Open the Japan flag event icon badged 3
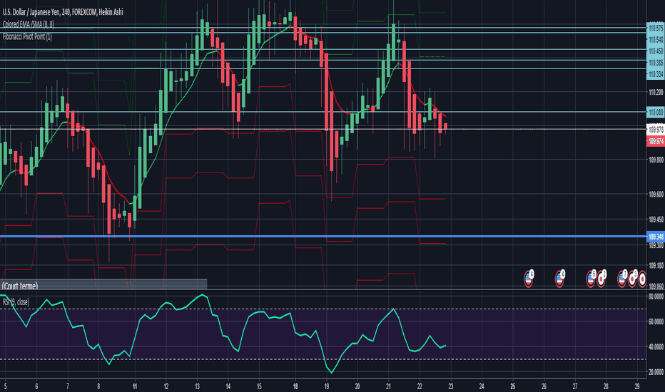Screen dimensions: 665x392 click(x=632, y=279)
